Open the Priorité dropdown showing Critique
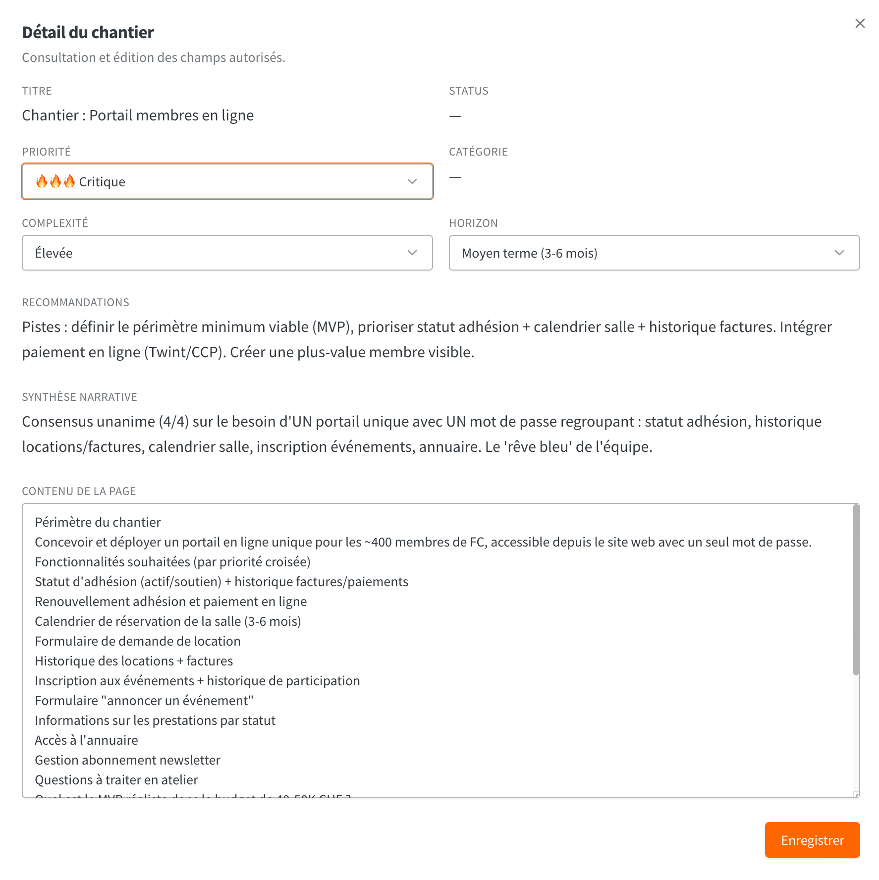This screenshot has height=880, width=879. pos(227,181)
